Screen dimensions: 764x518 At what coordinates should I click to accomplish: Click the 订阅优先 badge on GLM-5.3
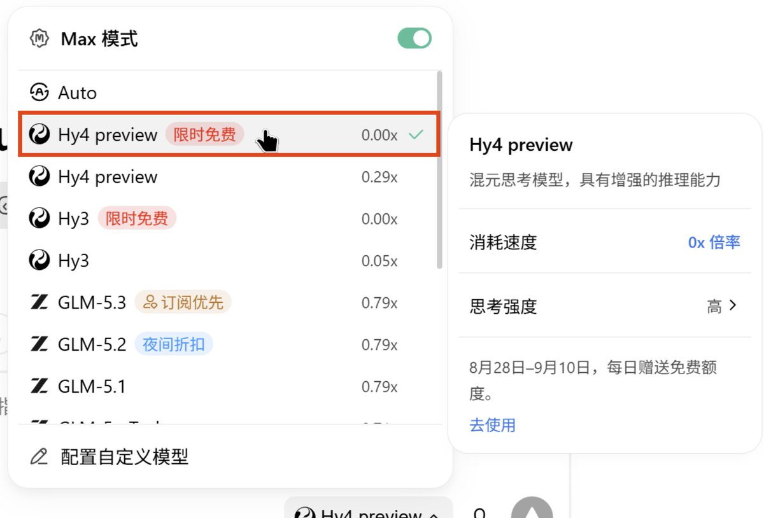[183, 303]
